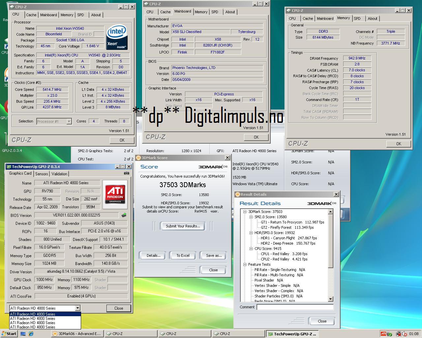
Task: Open the Processor #1 selection dropdown
Action: click(x=69, y=121)
